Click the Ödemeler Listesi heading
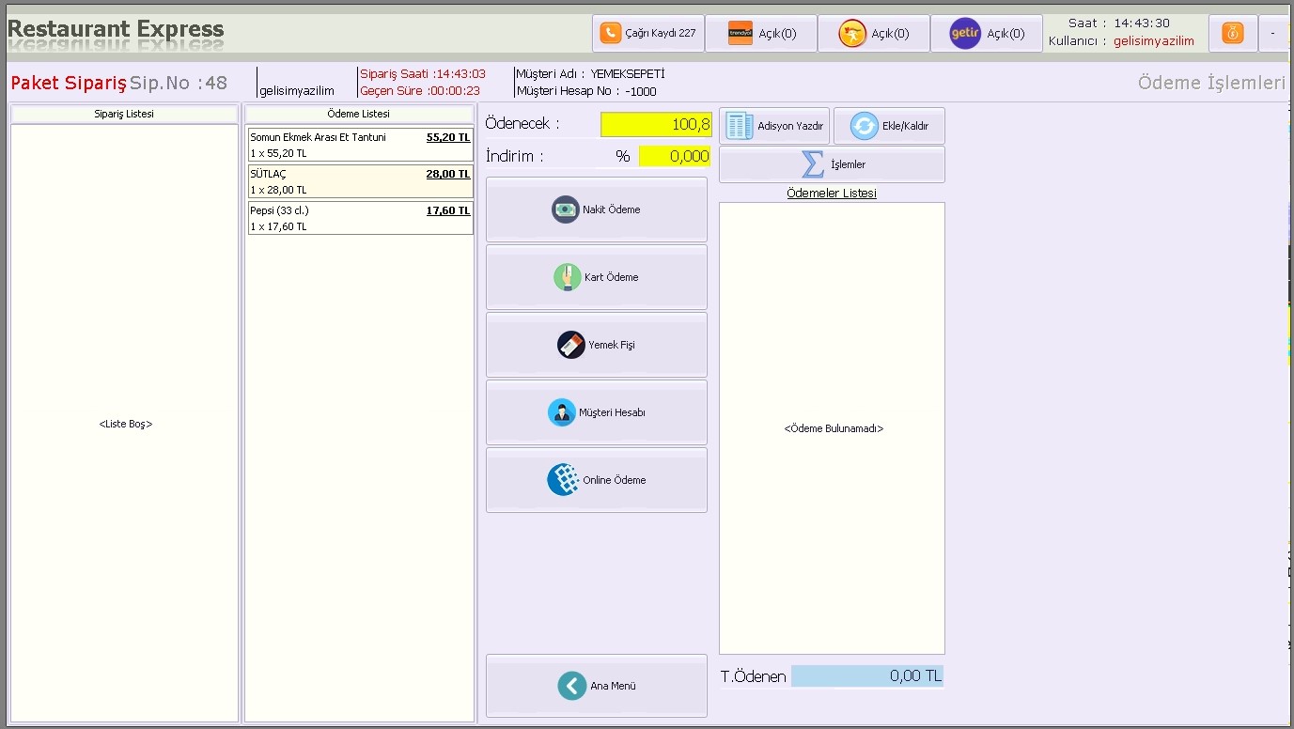The height and width of the screenshot is (729, 1294). pyautogui.click(x=832, y=194)
